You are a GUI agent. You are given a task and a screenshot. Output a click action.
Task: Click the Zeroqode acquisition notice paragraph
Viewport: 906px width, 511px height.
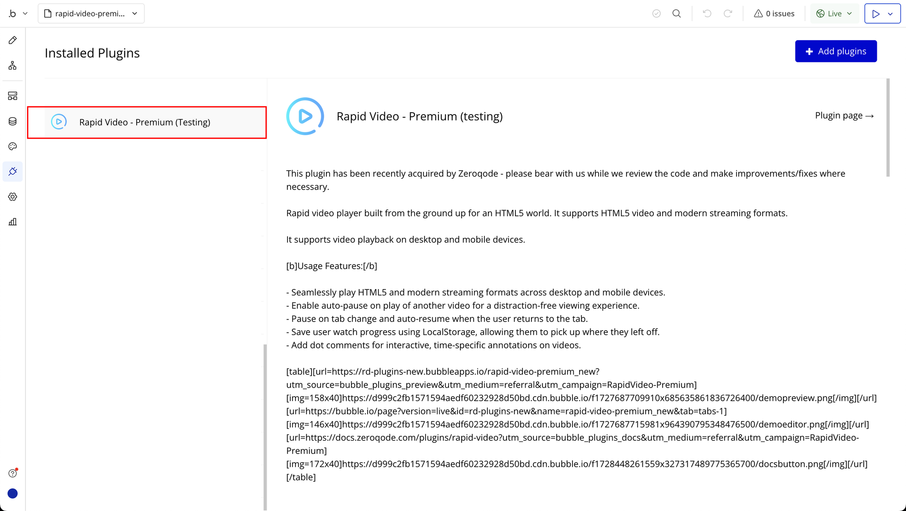point(566,180)
